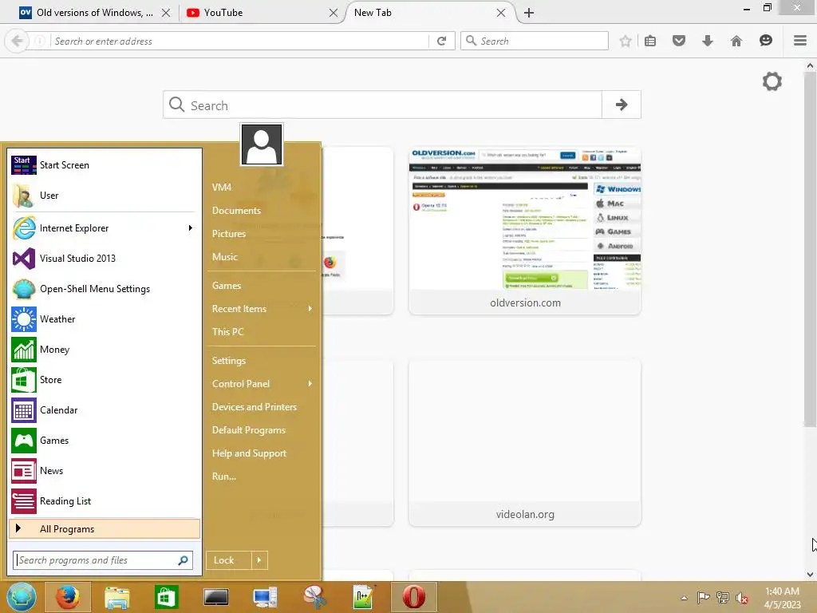Click the user account picture
The width and height of the screenshot is (817, 613).
pos(262,144)
